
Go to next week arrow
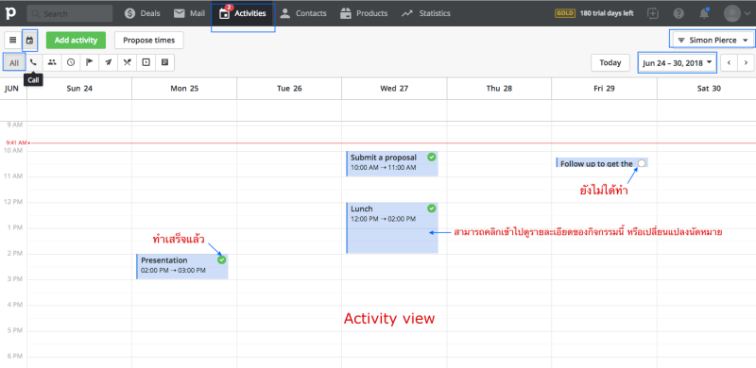[746, 62]
